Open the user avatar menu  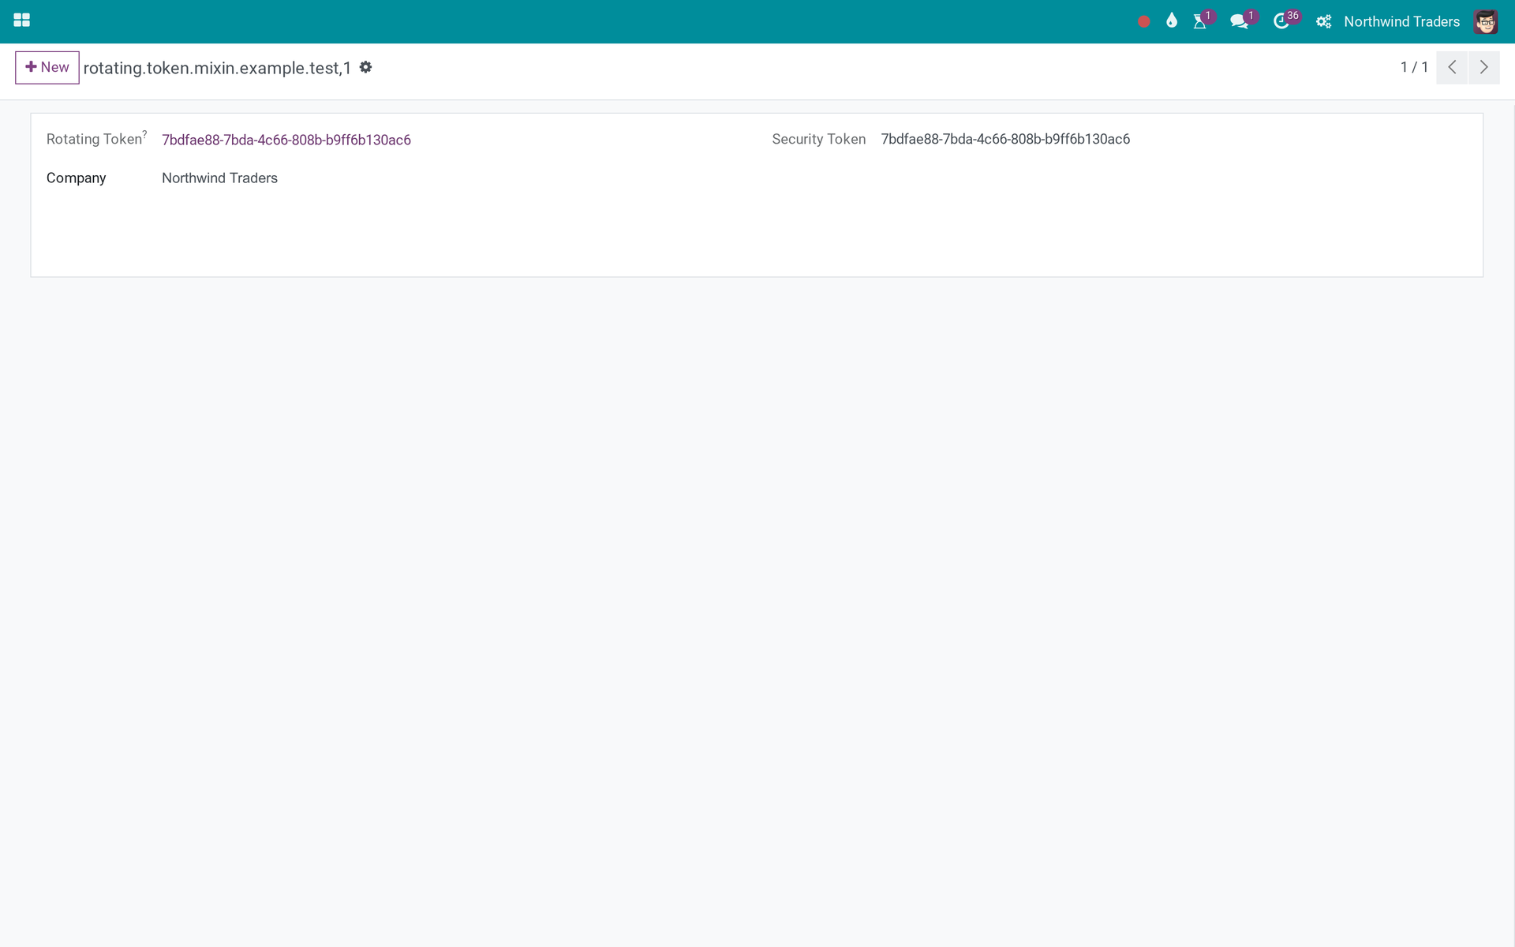[x=1485, y=22]
